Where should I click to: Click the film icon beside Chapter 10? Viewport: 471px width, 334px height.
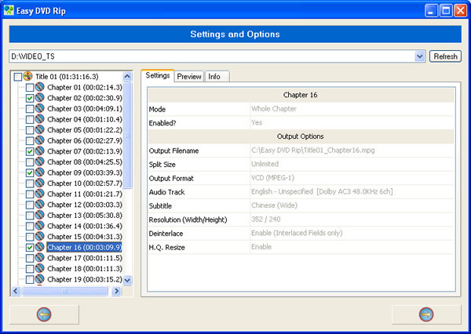[x=40, y=183]
